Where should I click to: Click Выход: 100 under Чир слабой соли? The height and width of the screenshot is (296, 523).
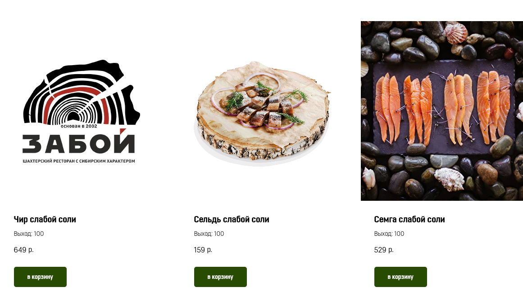point(29,234)
